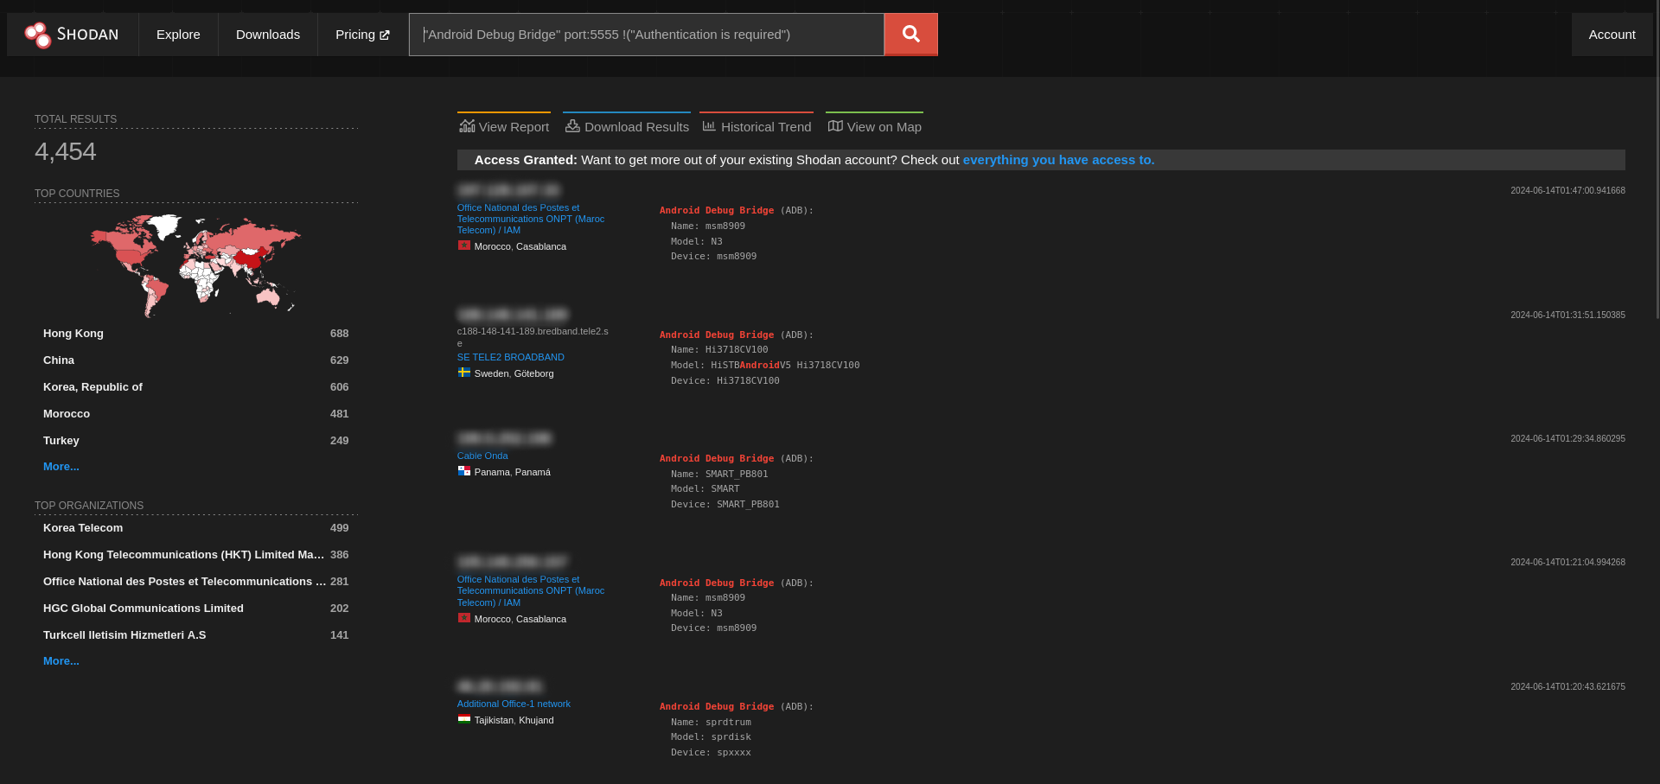Screen dimensions: 1660x784
Task: Click the external link icon beside Pricing
Action: [x=385, y=35]
